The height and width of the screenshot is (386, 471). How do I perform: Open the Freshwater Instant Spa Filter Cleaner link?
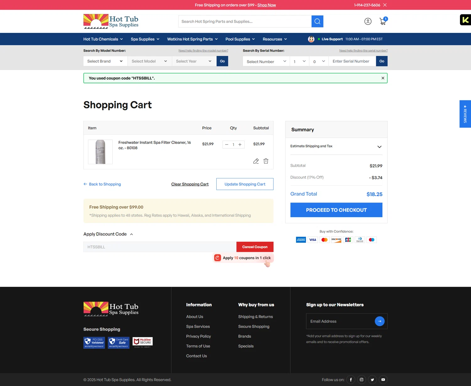tap(154, 145)
